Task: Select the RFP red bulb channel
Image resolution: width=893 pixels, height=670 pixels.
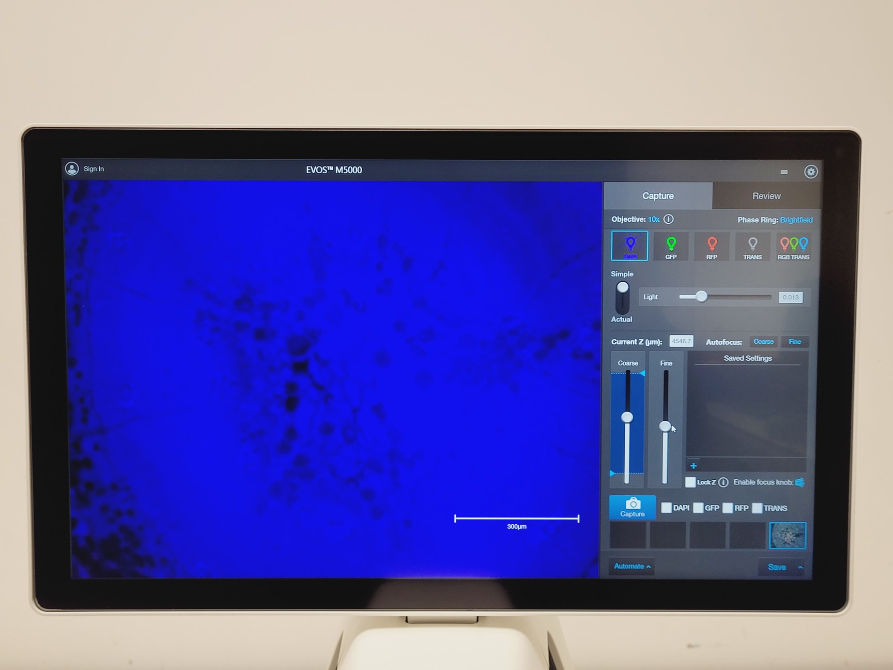Action: pos(712,246)
